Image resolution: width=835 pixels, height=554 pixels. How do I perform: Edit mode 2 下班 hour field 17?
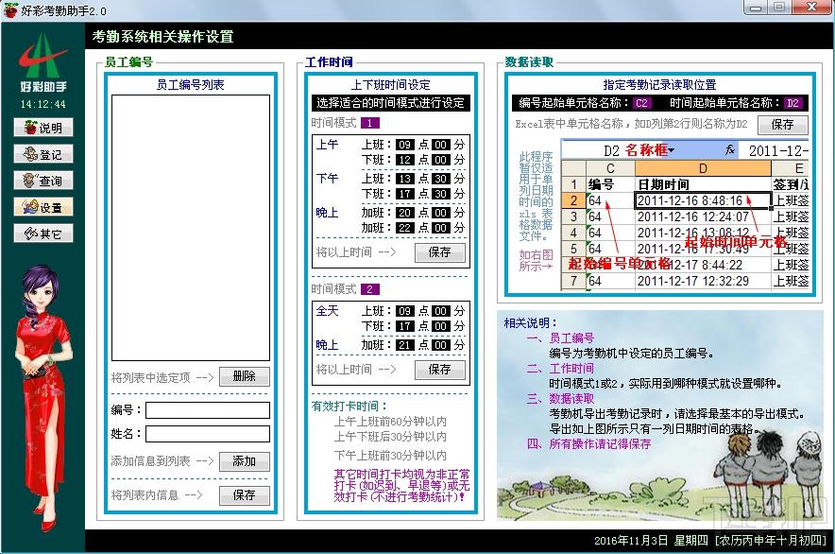pyautogui.click(x=404, y=326)
